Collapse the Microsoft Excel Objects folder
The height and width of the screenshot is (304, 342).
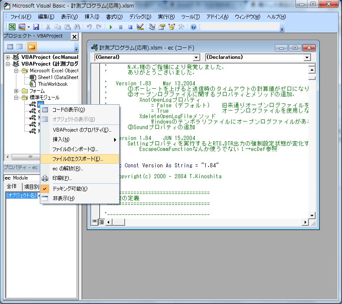point(16,71)
